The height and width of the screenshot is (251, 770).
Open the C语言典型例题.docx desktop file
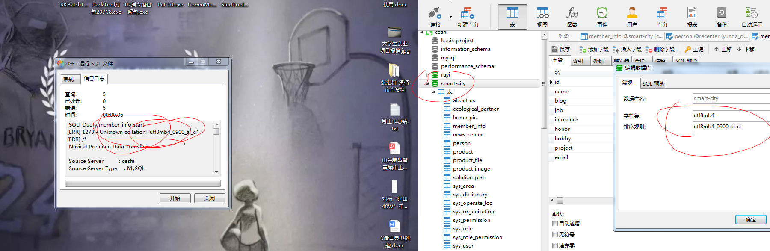[x=394, y=234]
